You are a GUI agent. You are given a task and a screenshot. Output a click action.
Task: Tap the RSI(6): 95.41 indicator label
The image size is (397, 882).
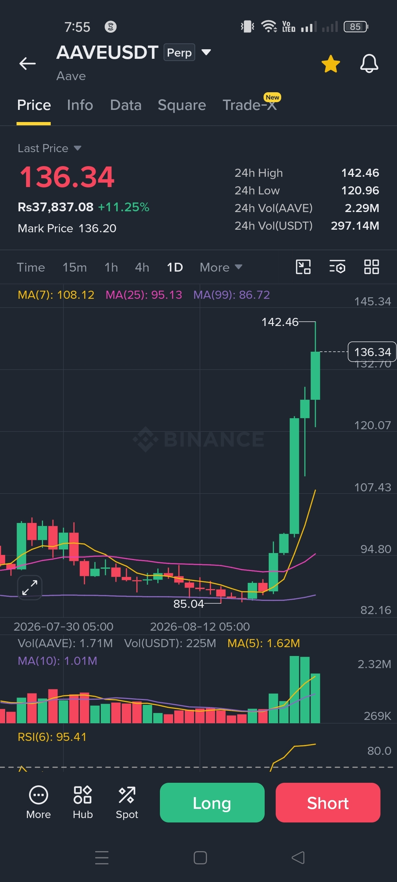tap(52, 737)
